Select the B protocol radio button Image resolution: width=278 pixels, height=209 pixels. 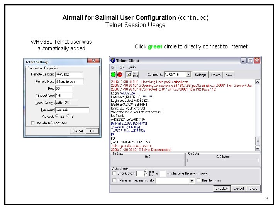tap(68, 116)
